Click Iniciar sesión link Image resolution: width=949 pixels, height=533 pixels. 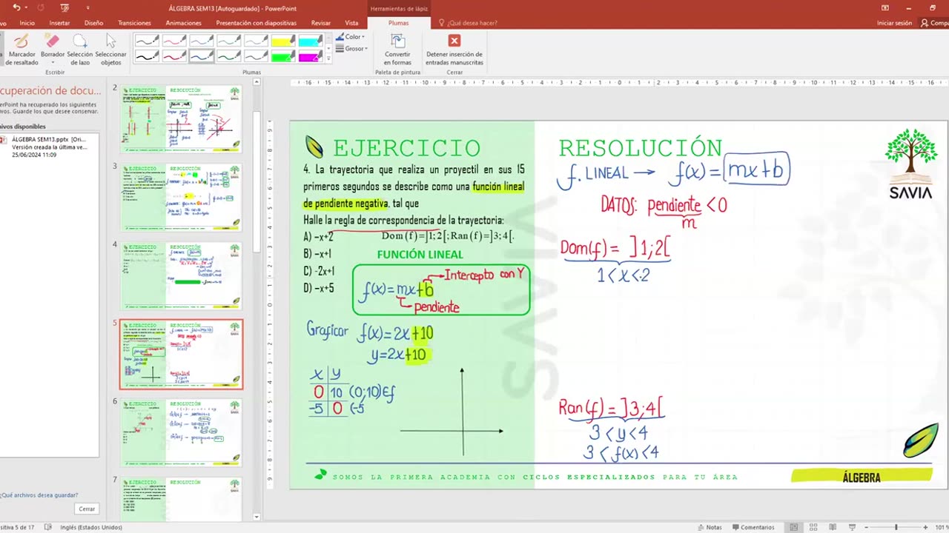pos(894,23)
